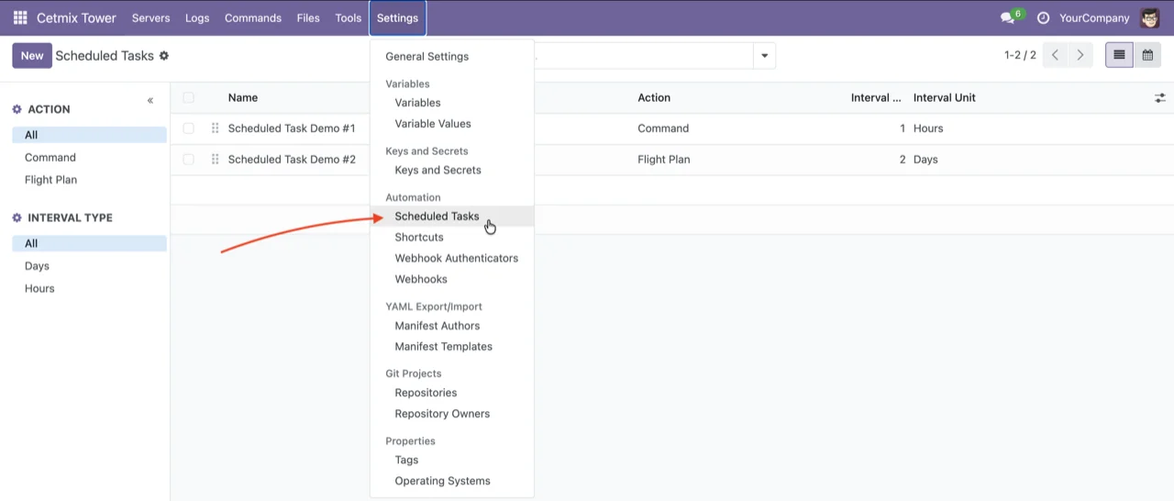
Task: Grab drag handle of Scheduled Task Demo #1
Action: [x=215, y=128]
